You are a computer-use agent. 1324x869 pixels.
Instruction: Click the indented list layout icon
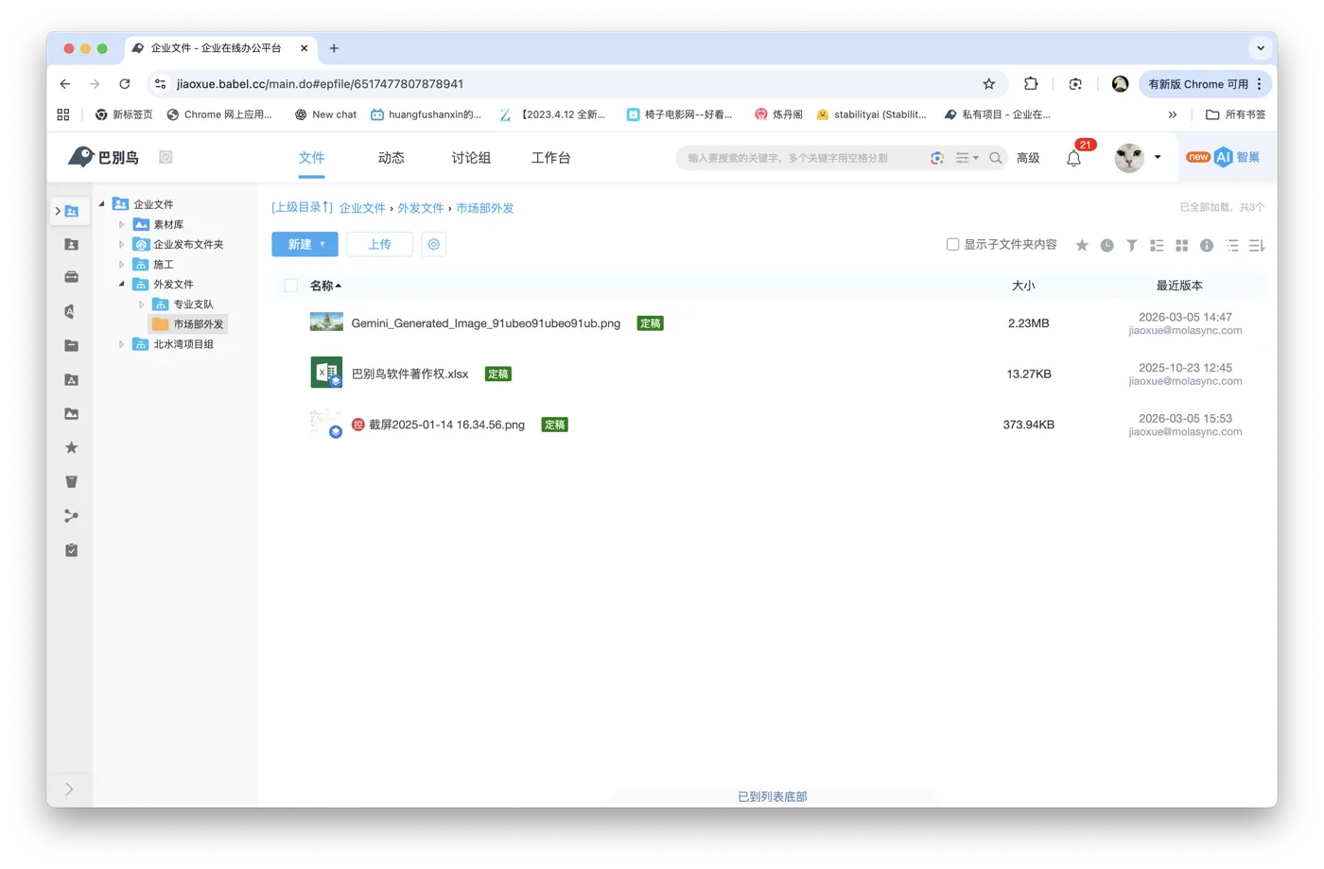1232,246
